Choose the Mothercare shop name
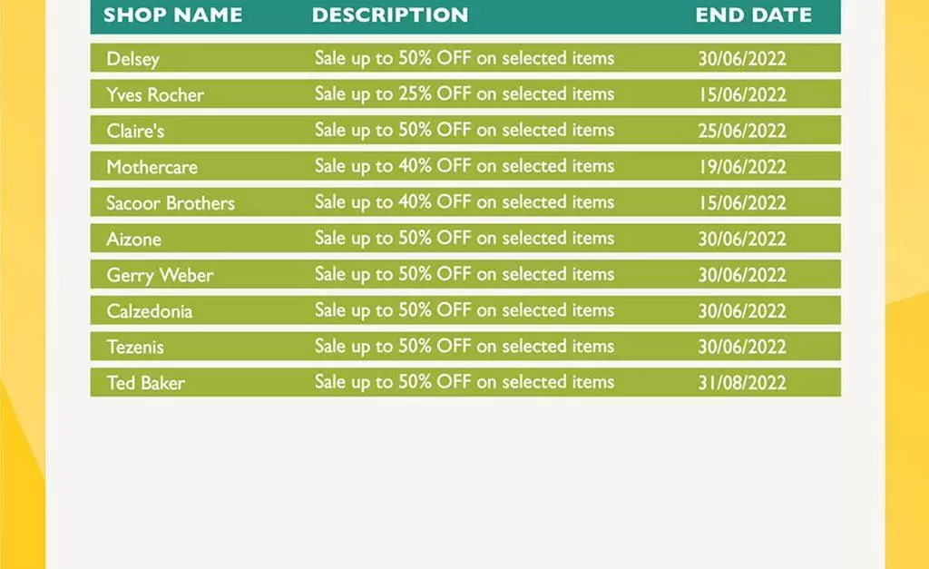 (152, 167)
